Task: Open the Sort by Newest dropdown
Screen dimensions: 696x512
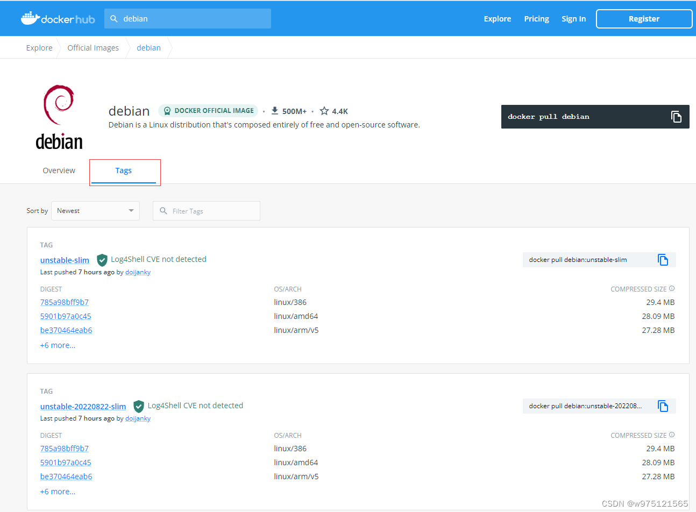Action: coord(95,210)
